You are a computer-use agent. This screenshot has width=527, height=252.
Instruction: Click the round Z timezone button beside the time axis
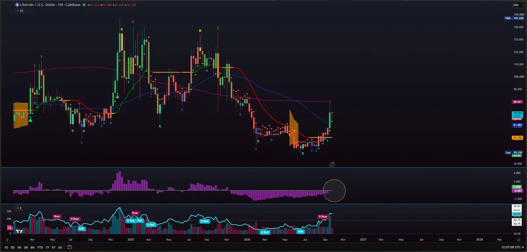tap(7, 240)
